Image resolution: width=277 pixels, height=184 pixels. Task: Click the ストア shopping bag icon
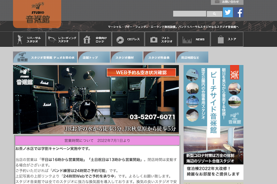[x=221, y=39]
